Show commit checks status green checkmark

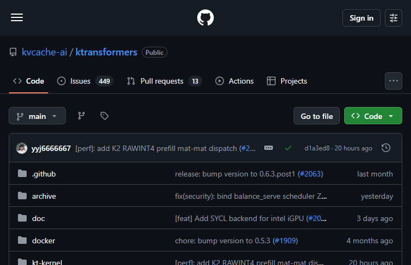[x=288, y=148]
